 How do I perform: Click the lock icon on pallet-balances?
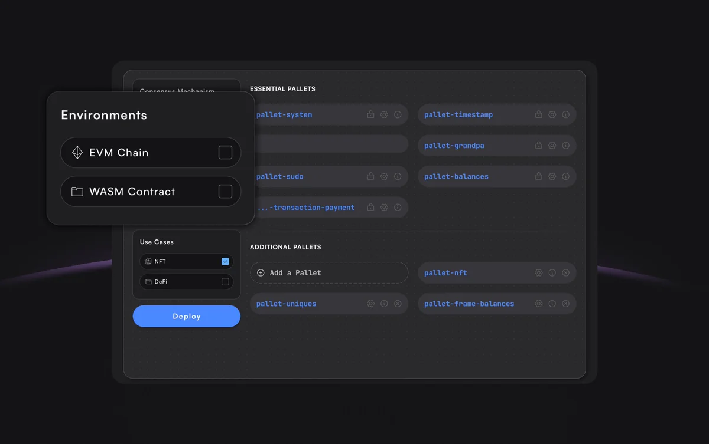(x=538, y=176)
